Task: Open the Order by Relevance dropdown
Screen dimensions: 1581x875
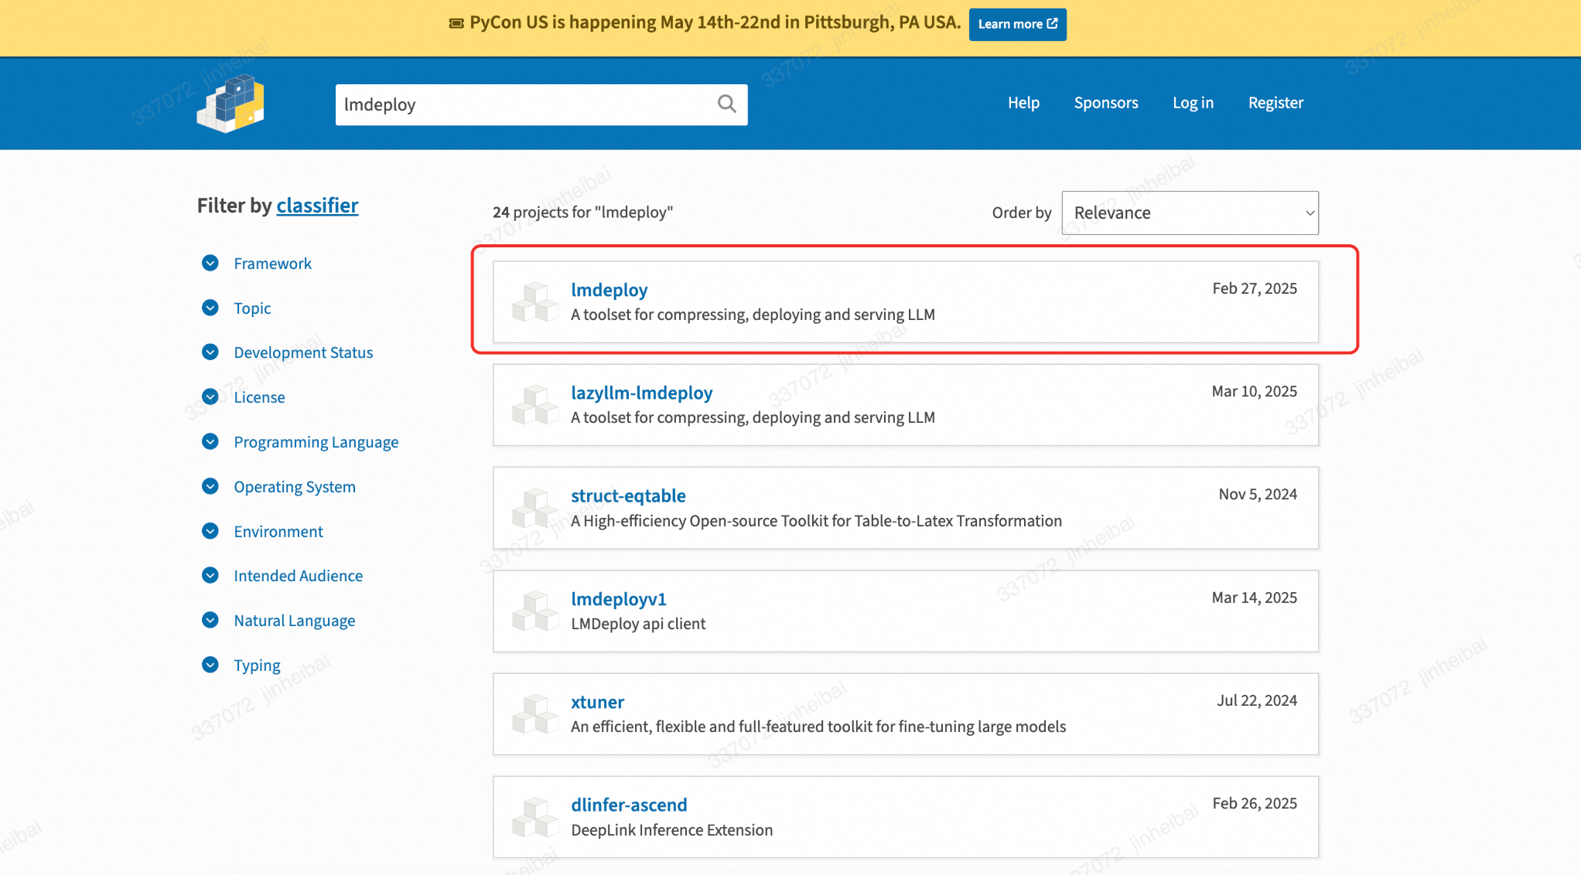Action: (x=1190, y=213)
